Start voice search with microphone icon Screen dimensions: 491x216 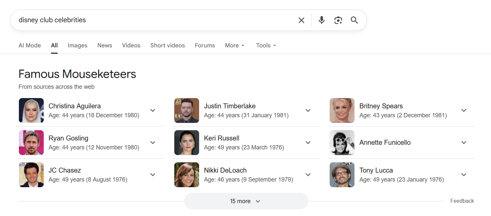[x=321, y=20]
